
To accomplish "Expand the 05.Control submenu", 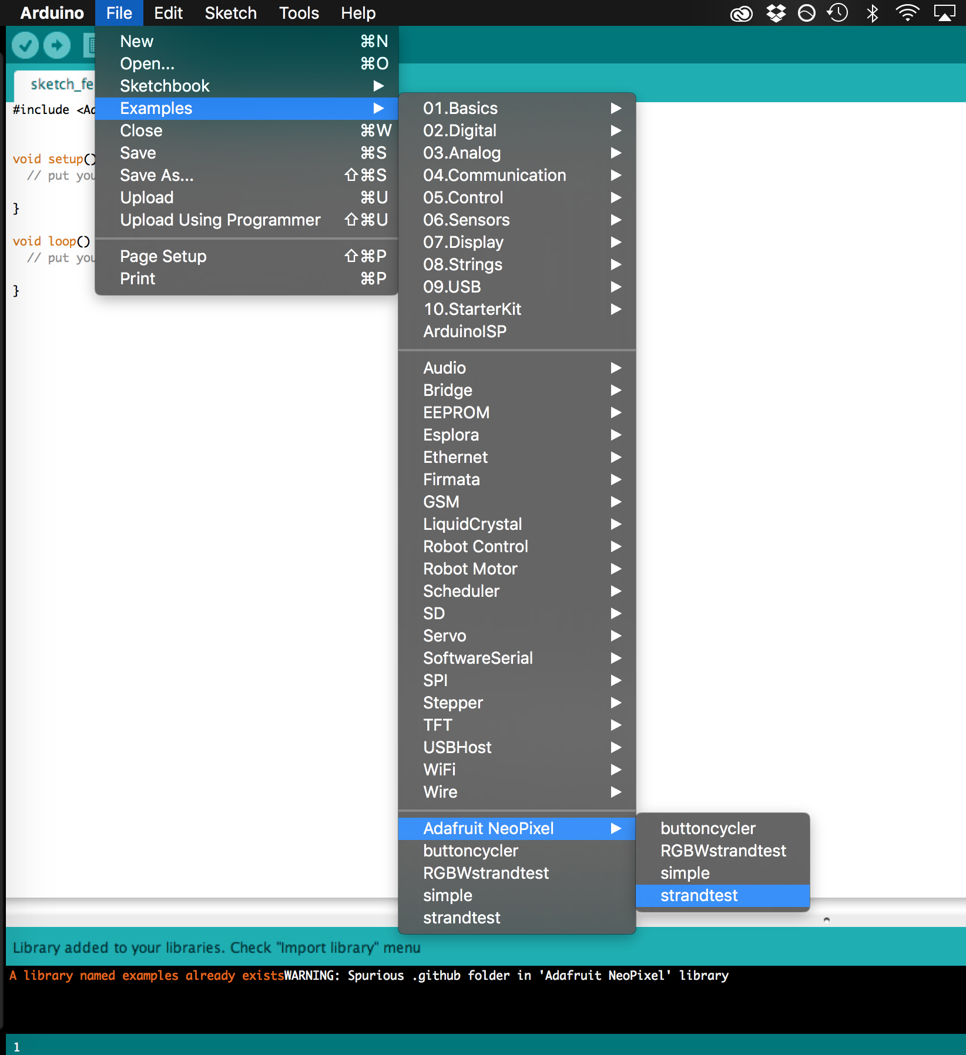I will (517, 197).
